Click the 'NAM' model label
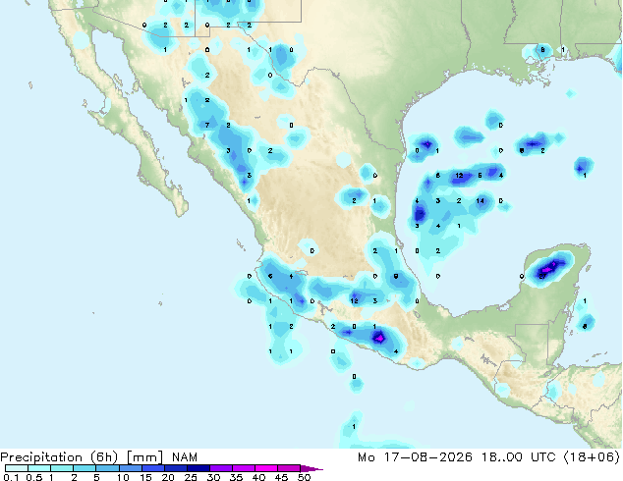Screen dimensions: 623x481 [x=185, y=457]
